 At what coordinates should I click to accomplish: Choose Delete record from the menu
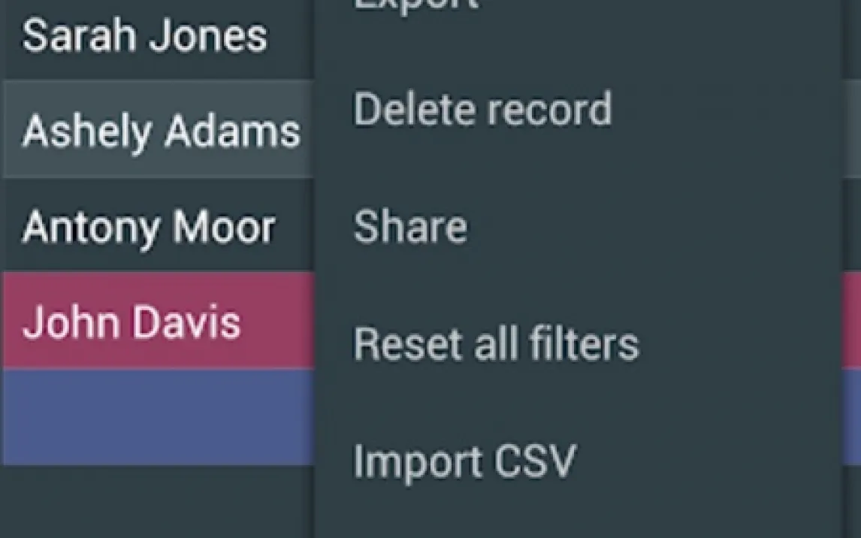[482, 110]
